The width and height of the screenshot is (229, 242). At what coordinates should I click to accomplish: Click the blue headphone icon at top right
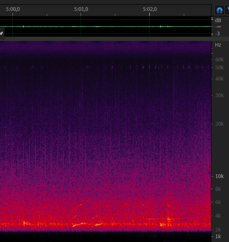(x=219, y=10)
